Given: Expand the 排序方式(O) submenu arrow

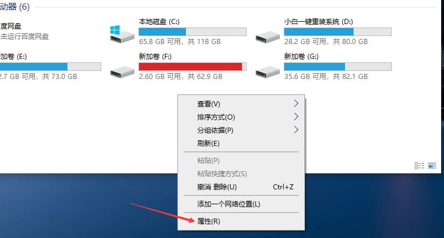Looking at the screenshot, I should [x=296, y=116].
